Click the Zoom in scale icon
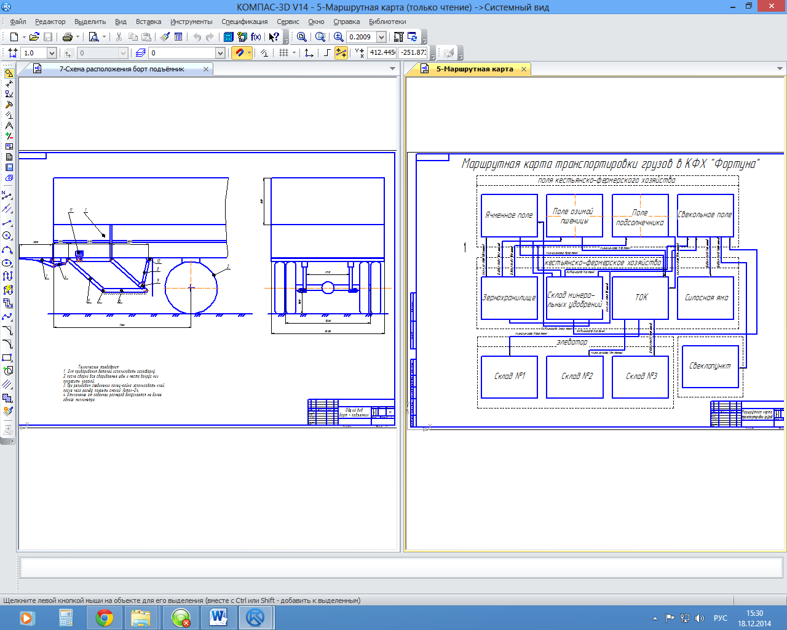The height and width of the screenshot is (630, 787). pos(338,37)
